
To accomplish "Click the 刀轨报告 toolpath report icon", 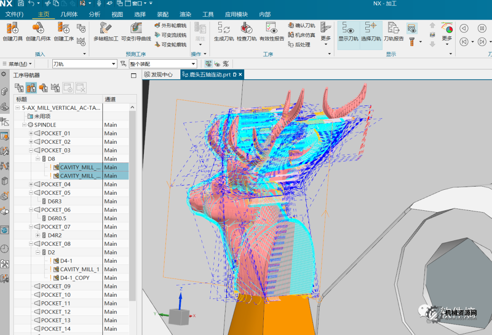I will 394,28.
